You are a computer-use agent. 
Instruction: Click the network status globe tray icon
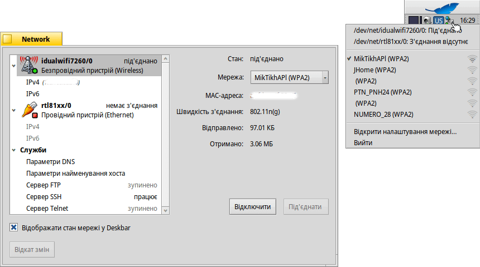[449, 21]
